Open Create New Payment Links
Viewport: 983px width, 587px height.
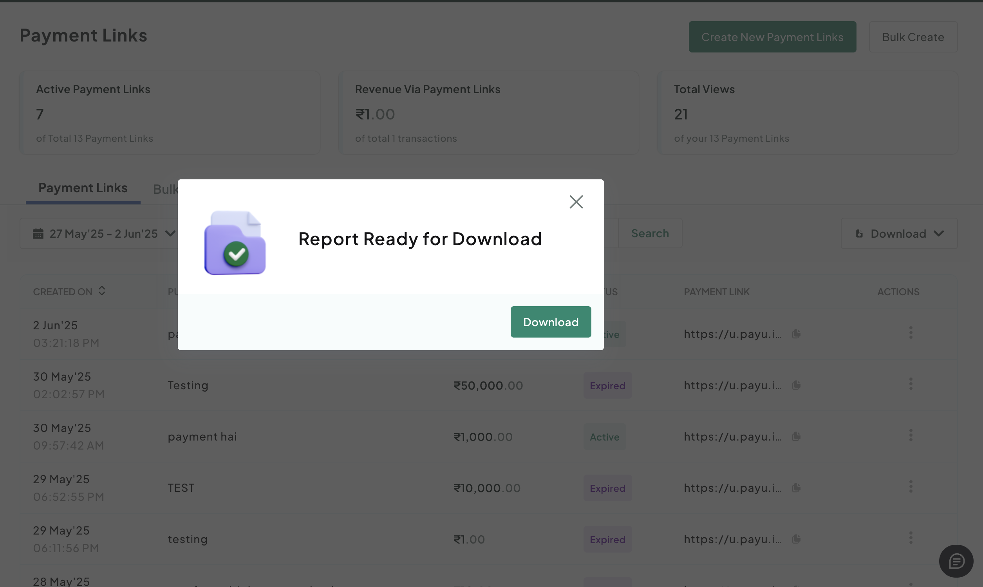772,37
